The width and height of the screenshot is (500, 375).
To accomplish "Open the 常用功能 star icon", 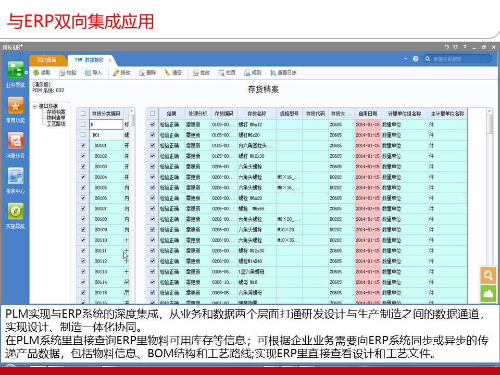I will point(15,105).
